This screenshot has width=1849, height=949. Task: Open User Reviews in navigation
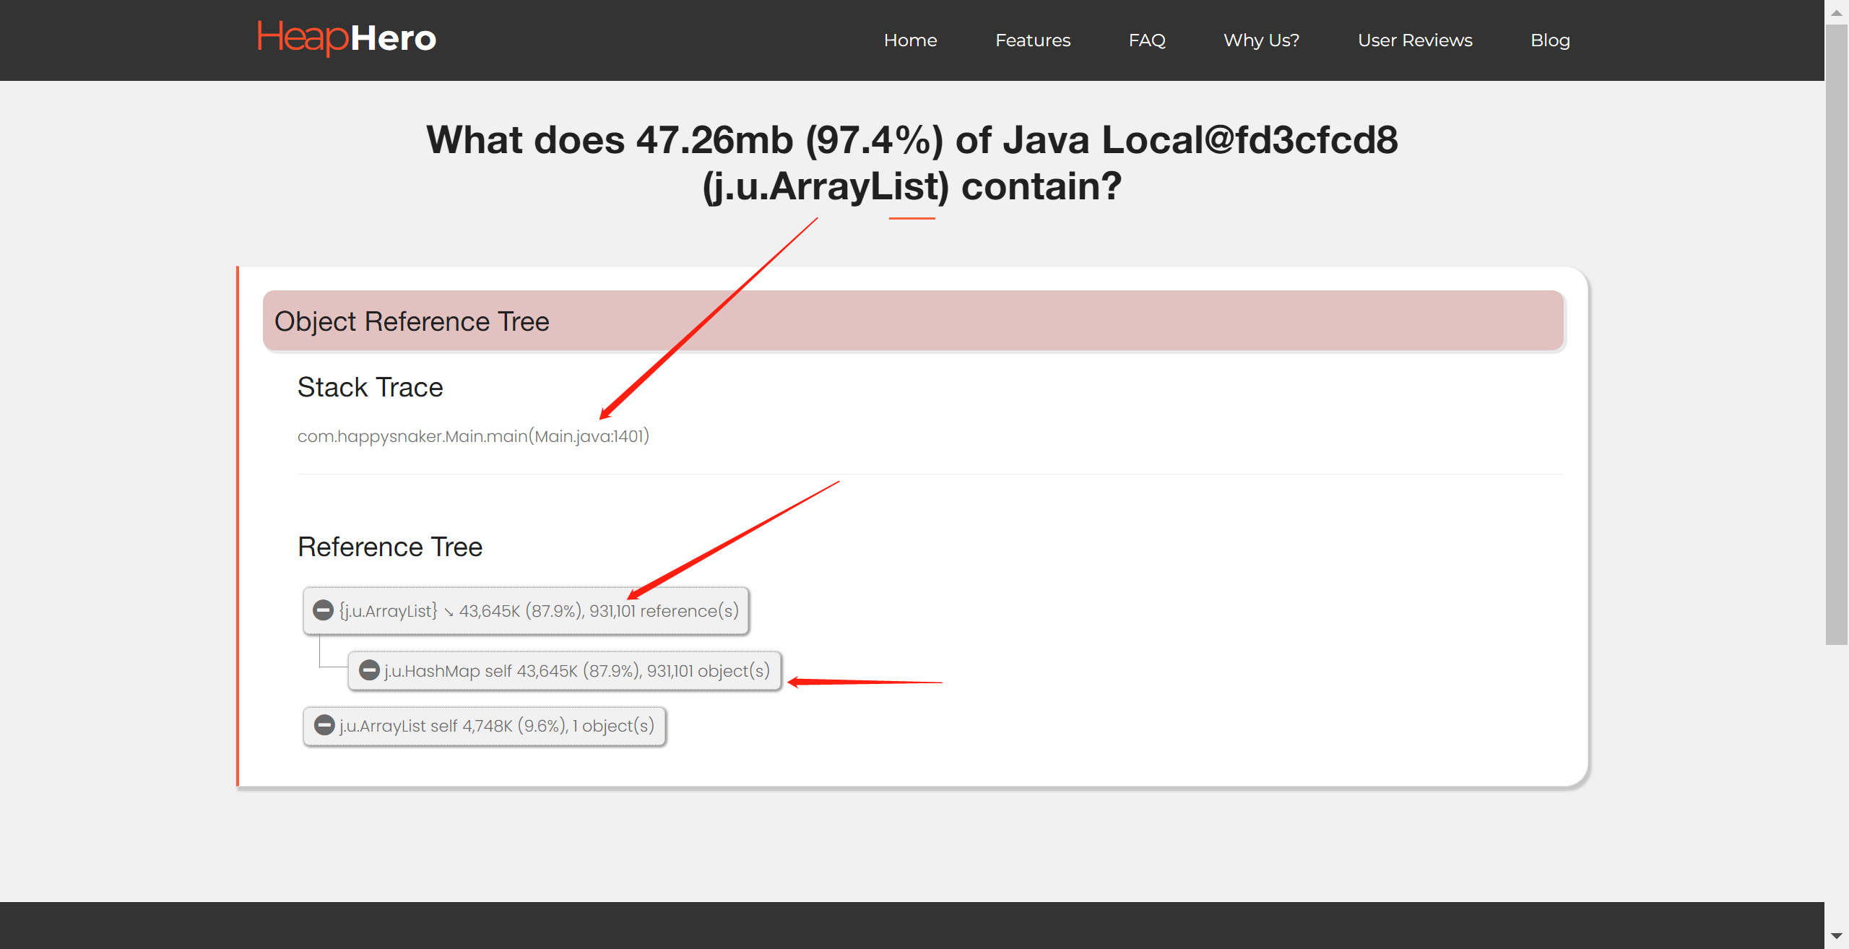1415,40
